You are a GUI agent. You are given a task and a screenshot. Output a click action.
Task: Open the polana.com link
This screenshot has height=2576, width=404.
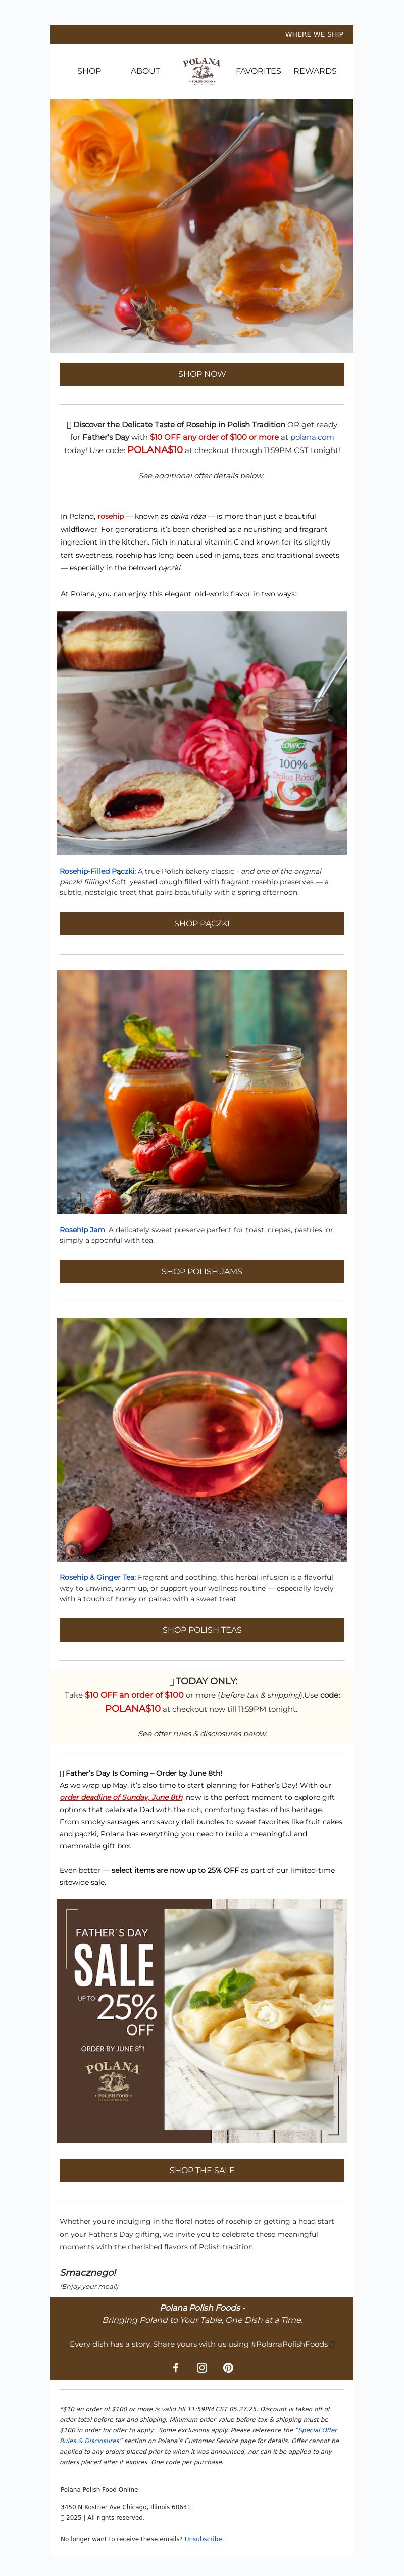pos(312,437)
